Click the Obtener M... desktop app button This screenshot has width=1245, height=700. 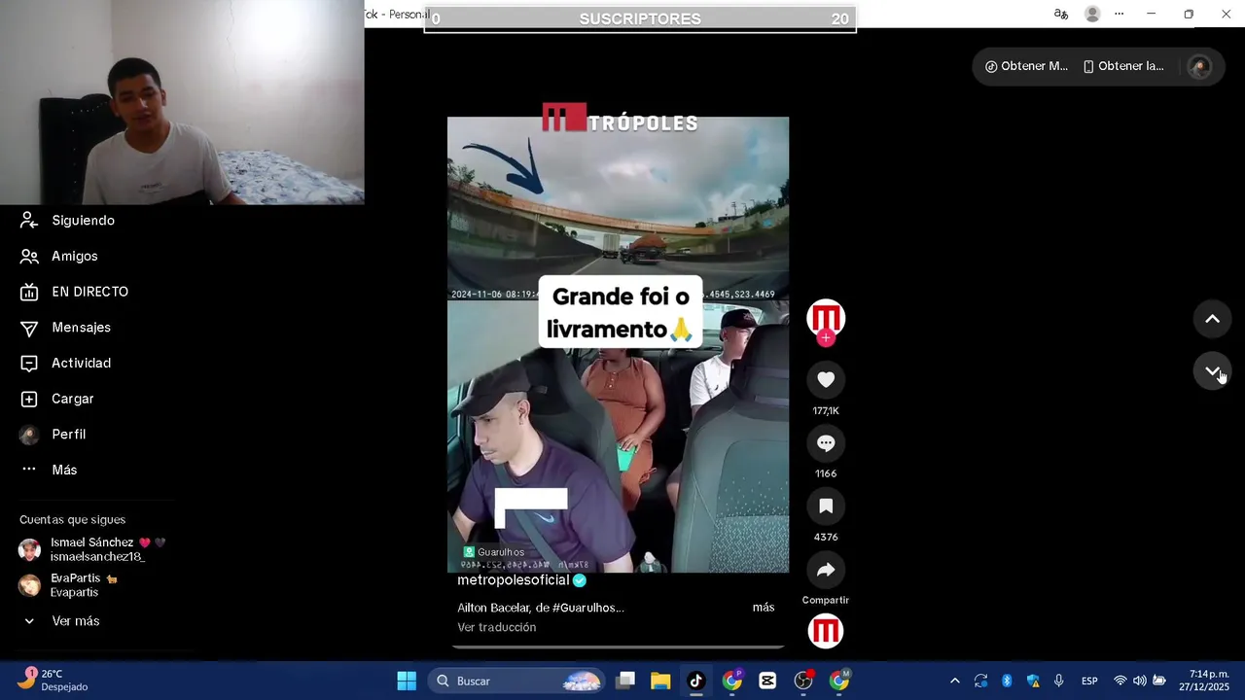point(1026,66)
